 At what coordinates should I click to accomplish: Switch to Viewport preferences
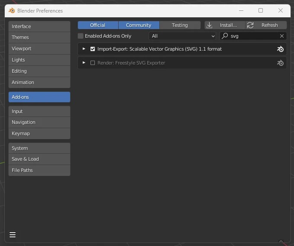[39, 49]
